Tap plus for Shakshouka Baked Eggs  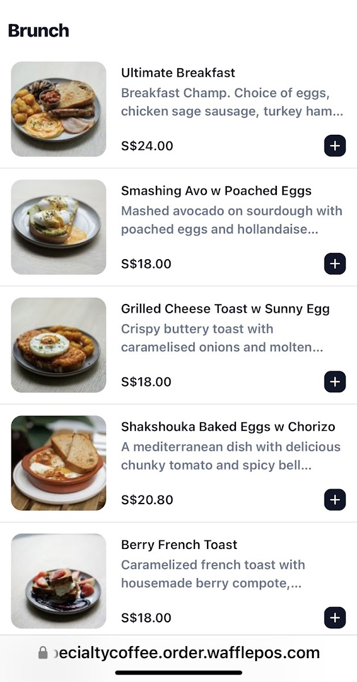pyautogui.click(x=335, y=500)
